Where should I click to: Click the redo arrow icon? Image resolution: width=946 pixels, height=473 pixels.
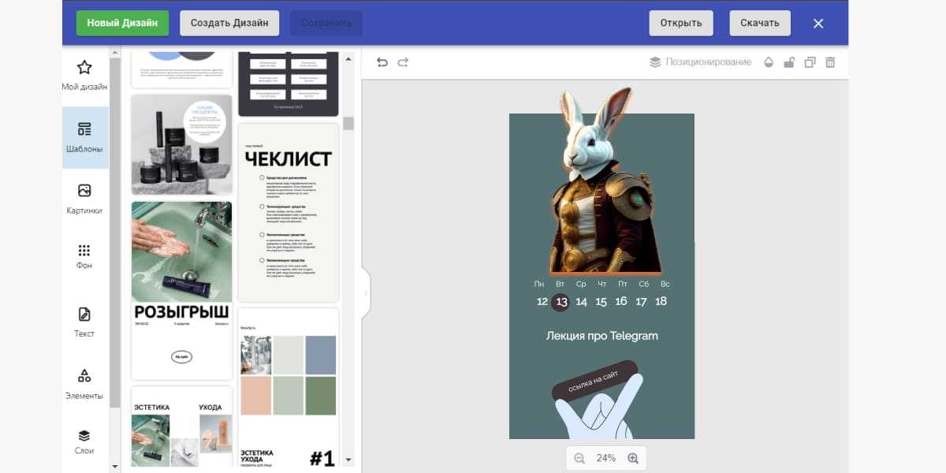(403, 62)
